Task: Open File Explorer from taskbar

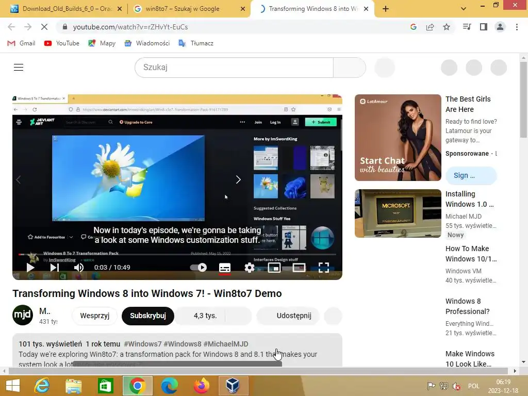Action: coord(73,386)
